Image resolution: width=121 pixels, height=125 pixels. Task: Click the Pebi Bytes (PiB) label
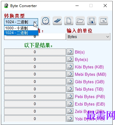(90, 97)
